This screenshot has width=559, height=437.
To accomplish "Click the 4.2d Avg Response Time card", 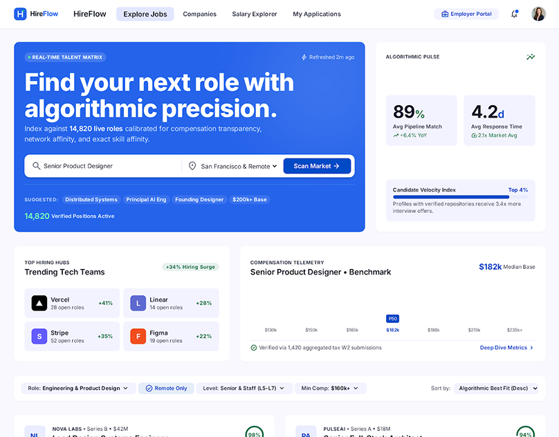I will (x=500, y=120).
